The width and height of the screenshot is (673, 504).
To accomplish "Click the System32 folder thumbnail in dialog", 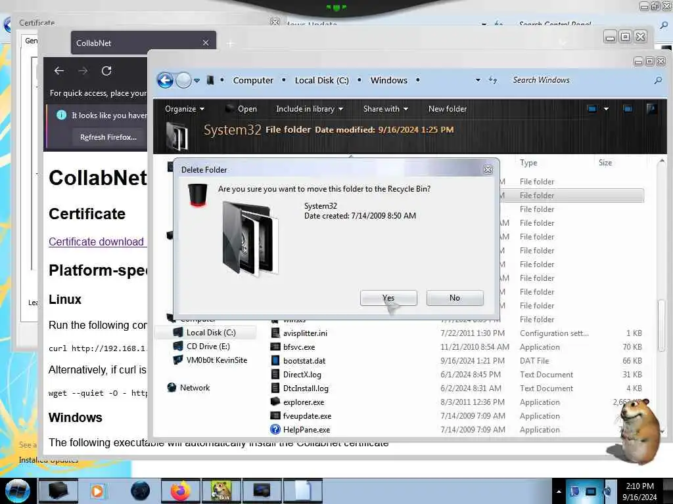I will point(250,239).
